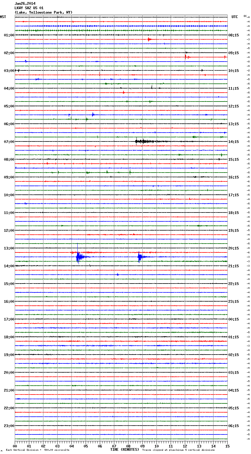
Task: Click the red event on the 01:15 trace
Action: (x=149, y=39)
